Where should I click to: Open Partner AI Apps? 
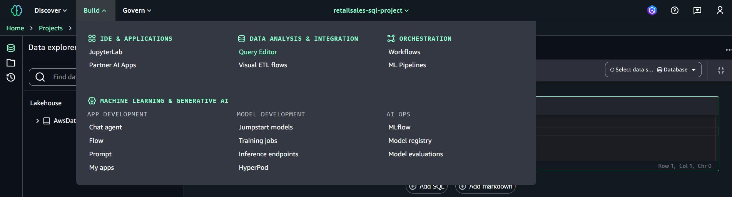[x=112, y=65]
